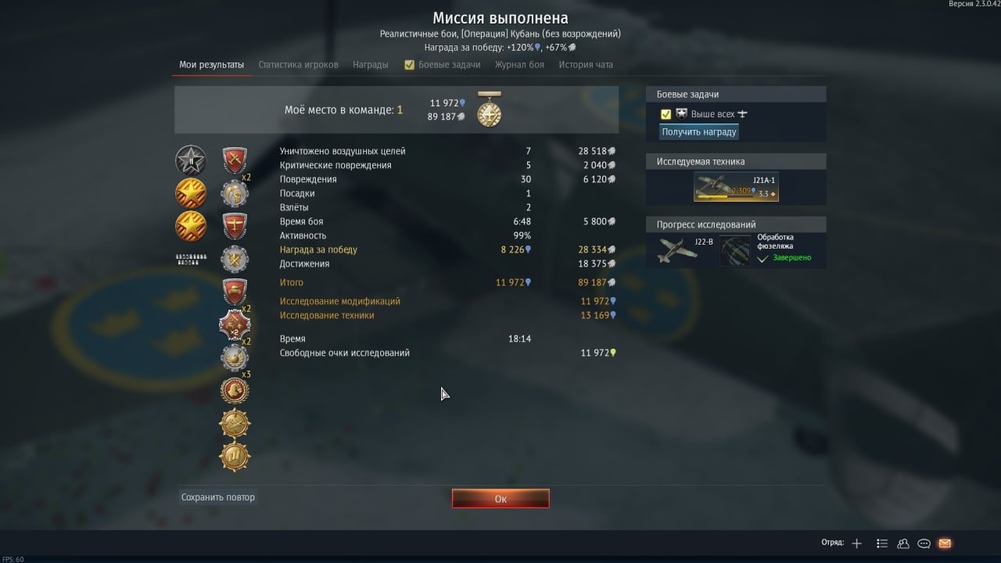Select the gold roman numeral III medal
1001x563 pixels.
click(x=235, y=457)
